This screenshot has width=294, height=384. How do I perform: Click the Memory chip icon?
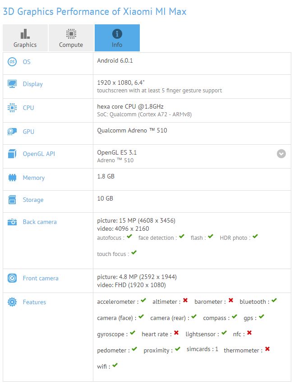(x=12, y=178)
